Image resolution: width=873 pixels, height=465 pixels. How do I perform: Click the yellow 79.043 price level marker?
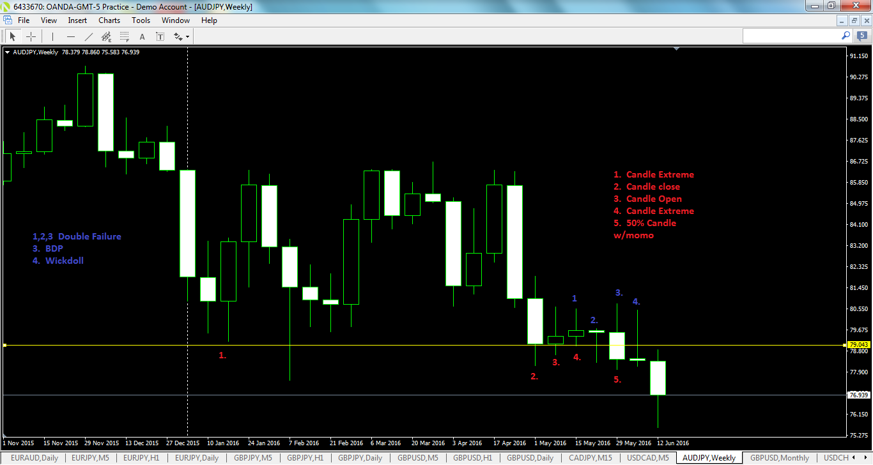pos(858,344)
